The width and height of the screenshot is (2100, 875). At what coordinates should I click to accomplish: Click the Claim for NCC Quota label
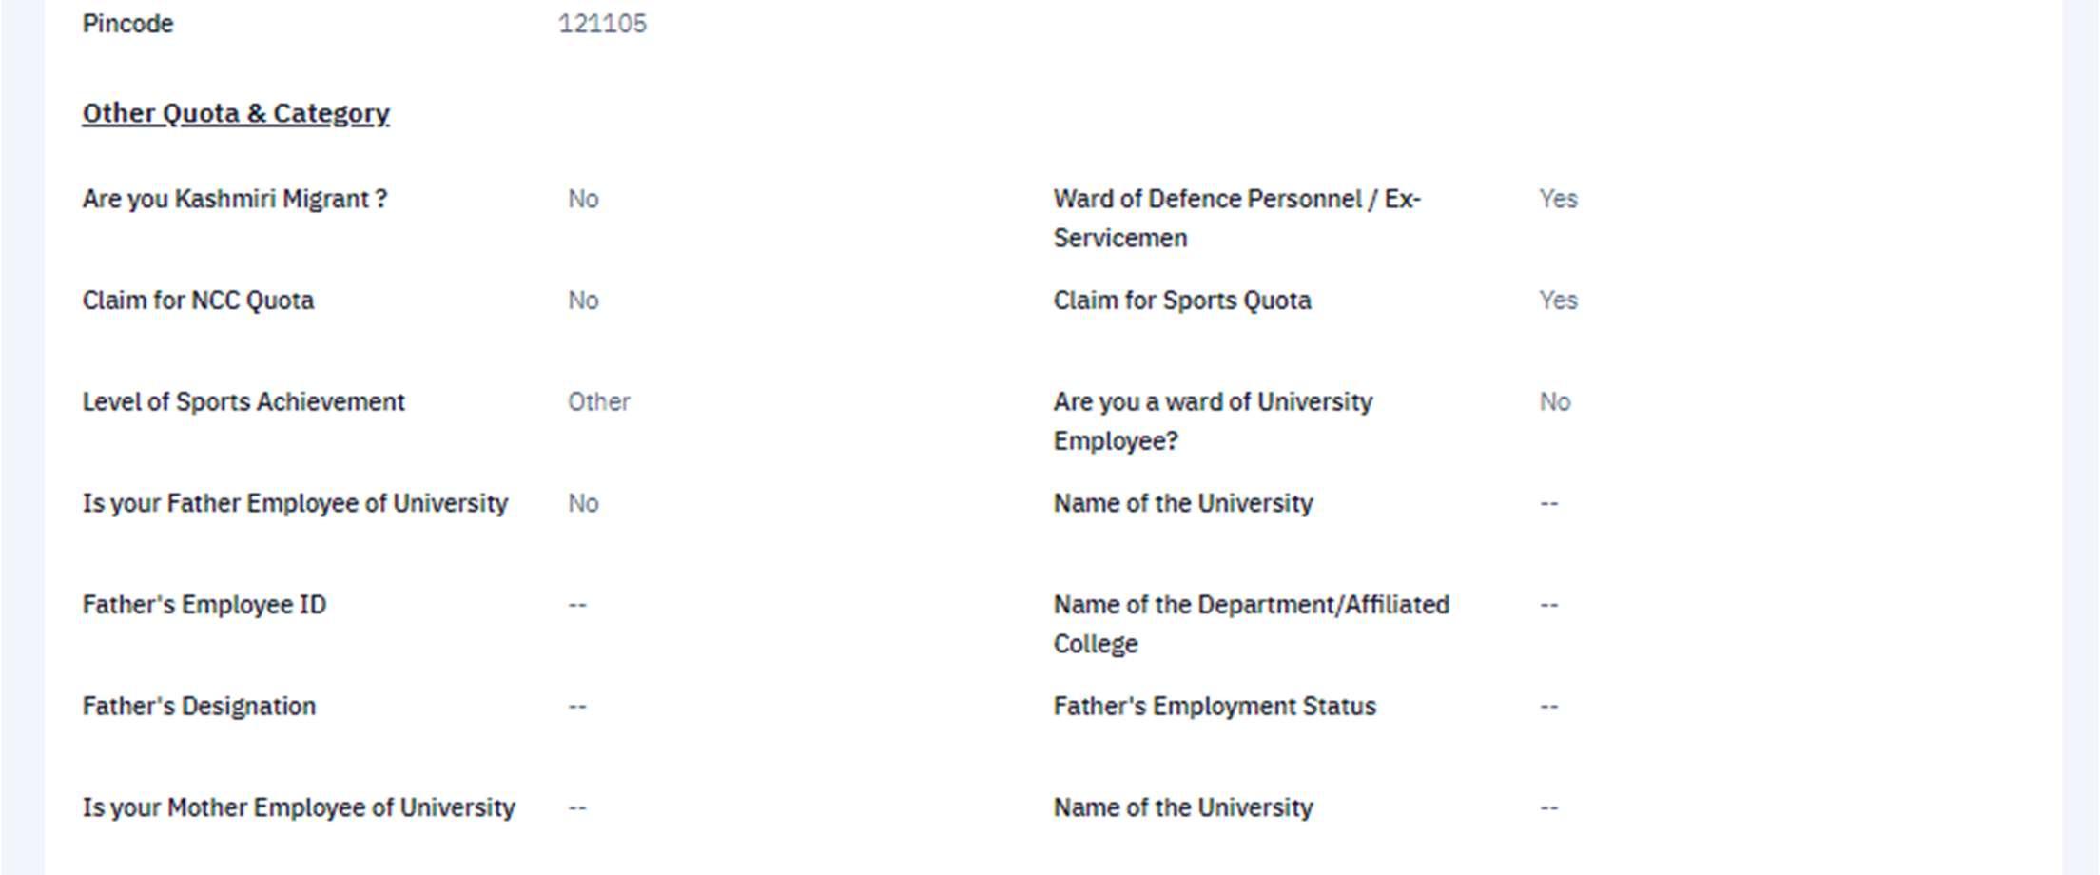click(198, 301)
